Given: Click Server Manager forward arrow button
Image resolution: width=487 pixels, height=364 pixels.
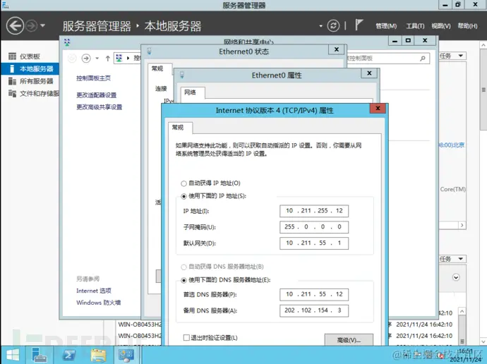Looking at the screenshot, I should 31,26.
